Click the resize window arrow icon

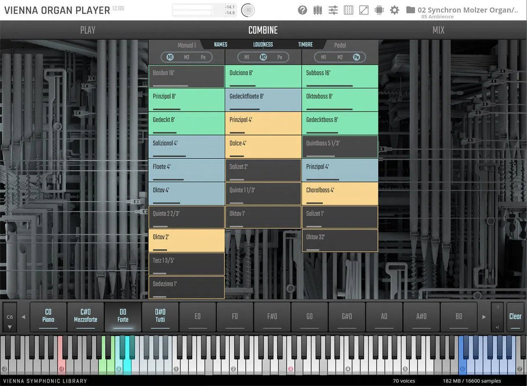pos(364,10)
